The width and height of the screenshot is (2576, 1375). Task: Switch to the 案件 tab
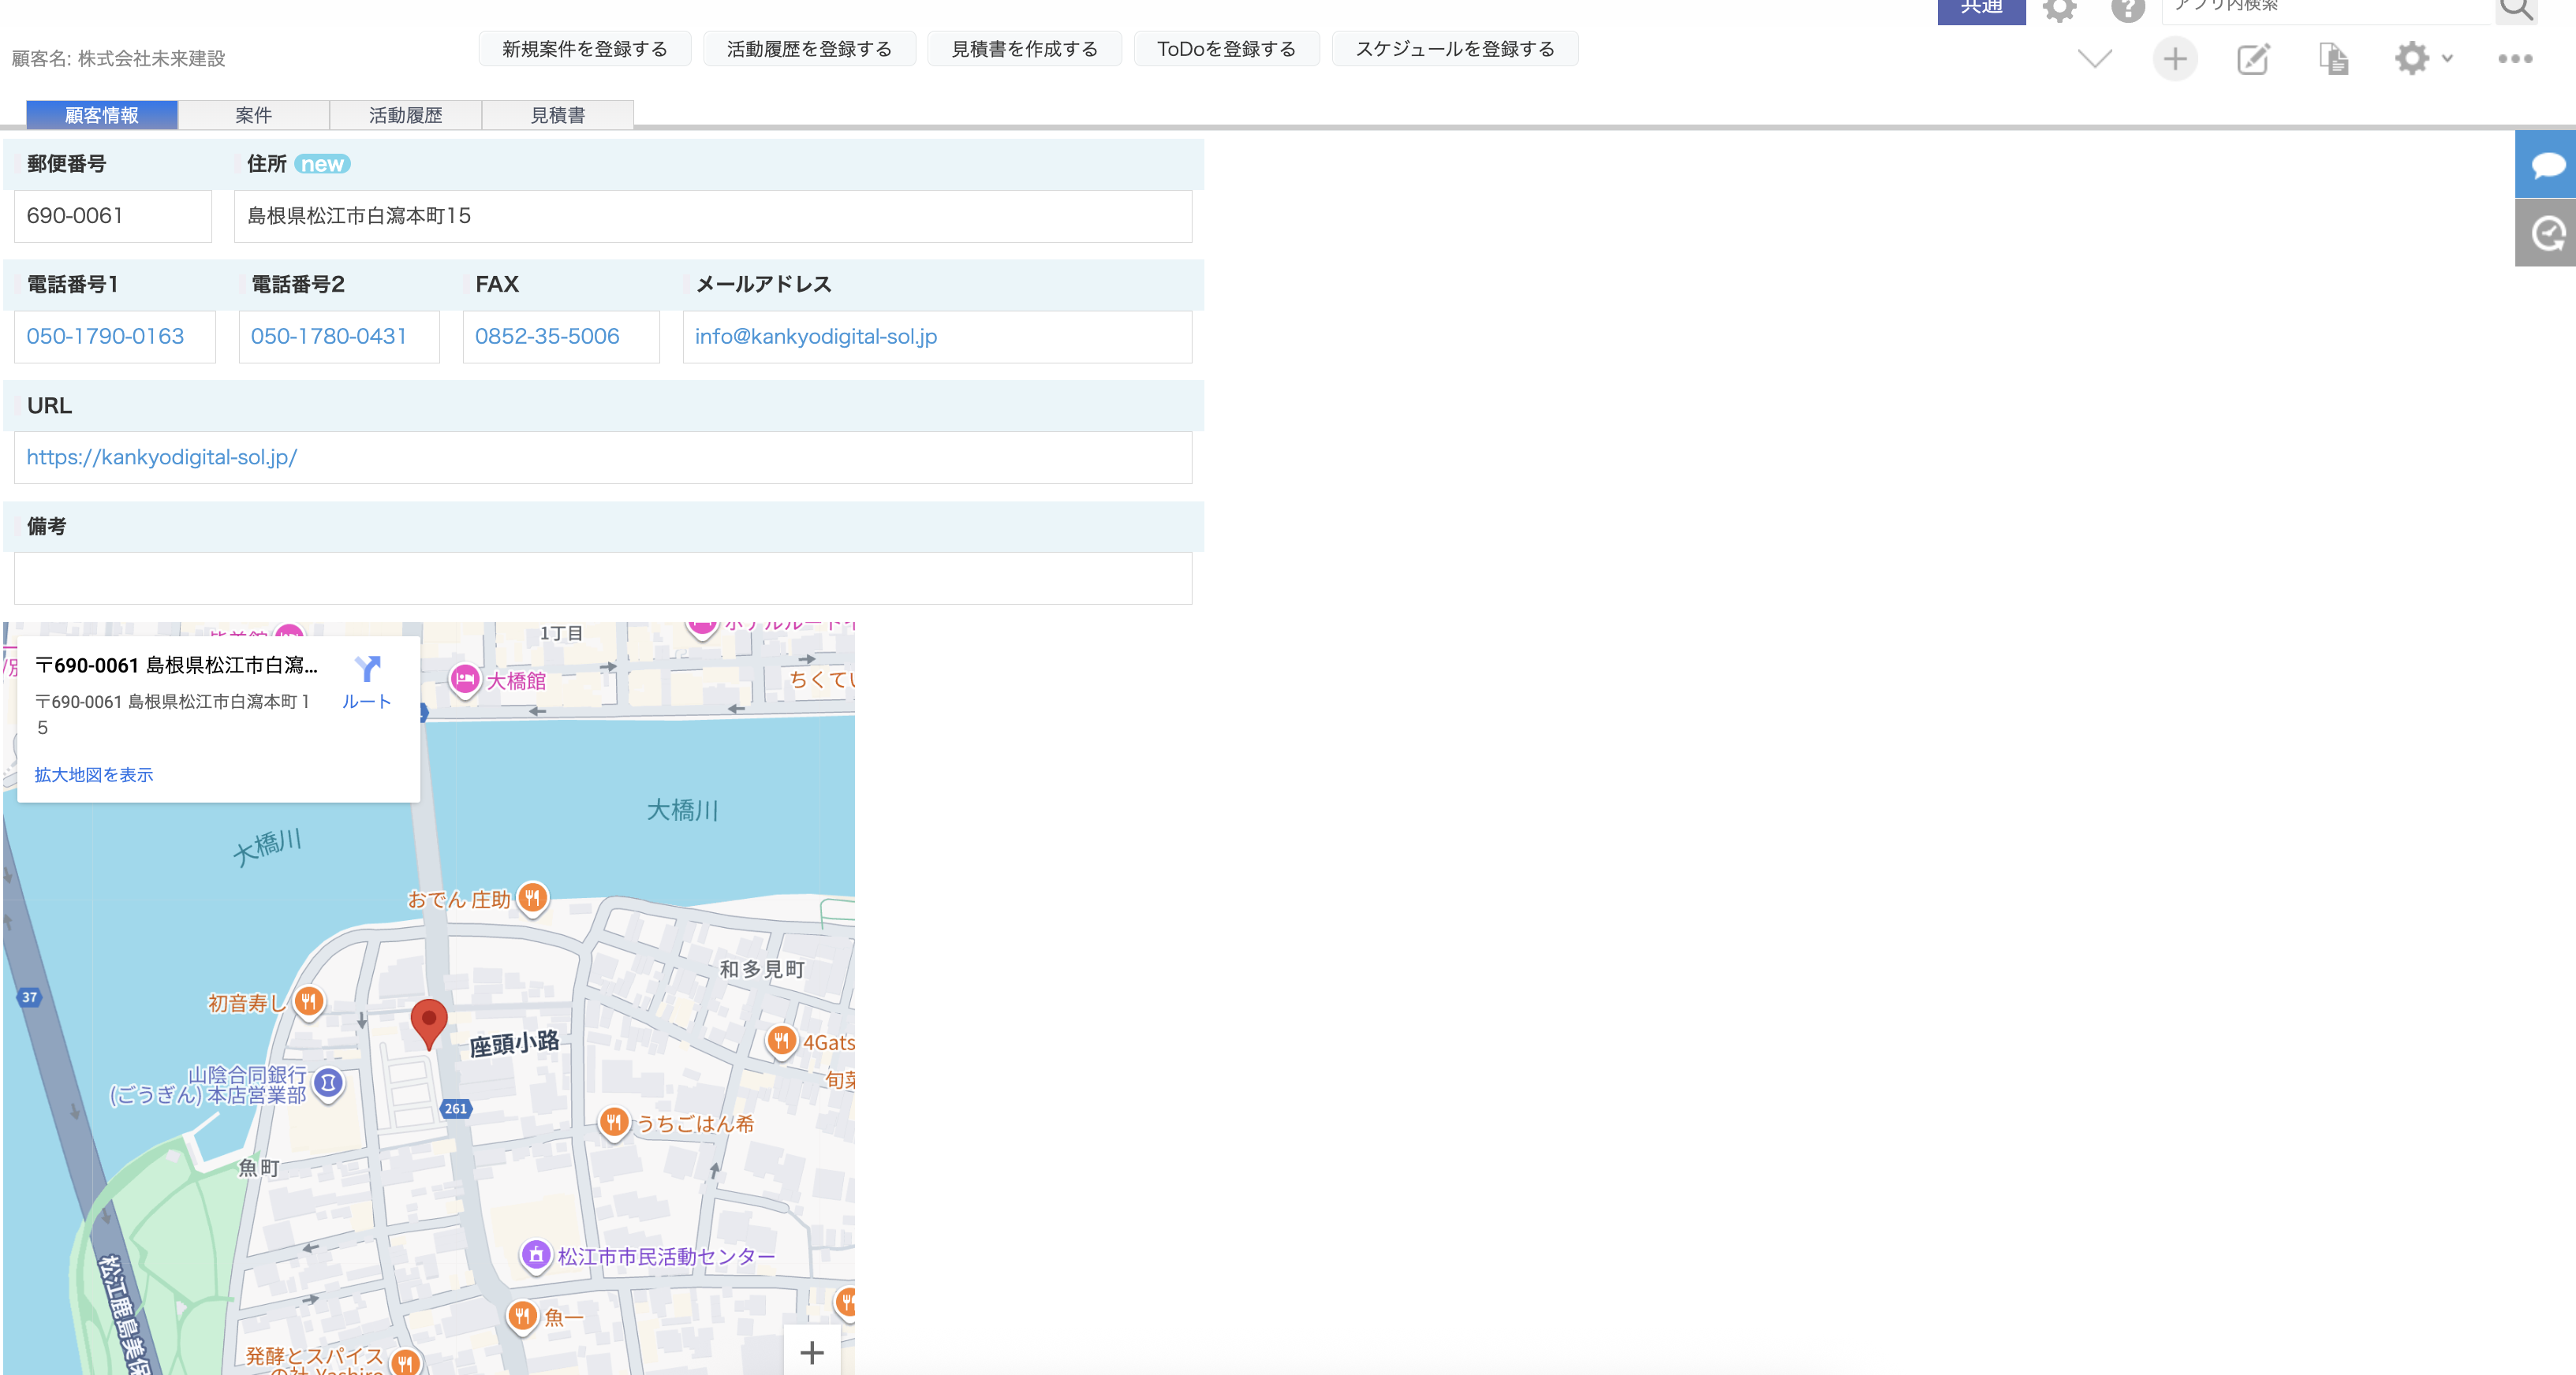(254, 115)
